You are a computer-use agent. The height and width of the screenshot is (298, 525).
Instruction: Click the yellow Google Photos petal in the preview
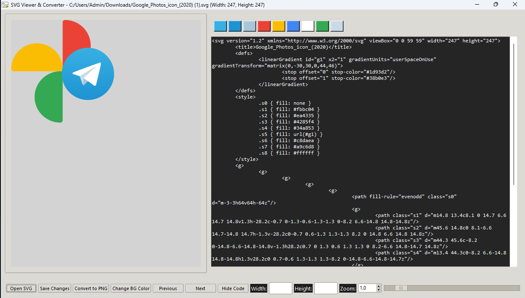(x=36, y=57)
